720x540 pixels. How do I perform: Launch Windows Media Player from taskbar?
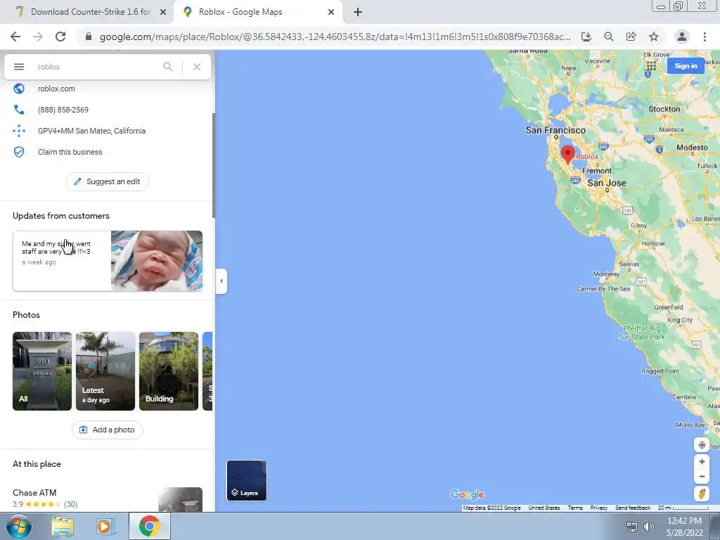tap(105, 527)
